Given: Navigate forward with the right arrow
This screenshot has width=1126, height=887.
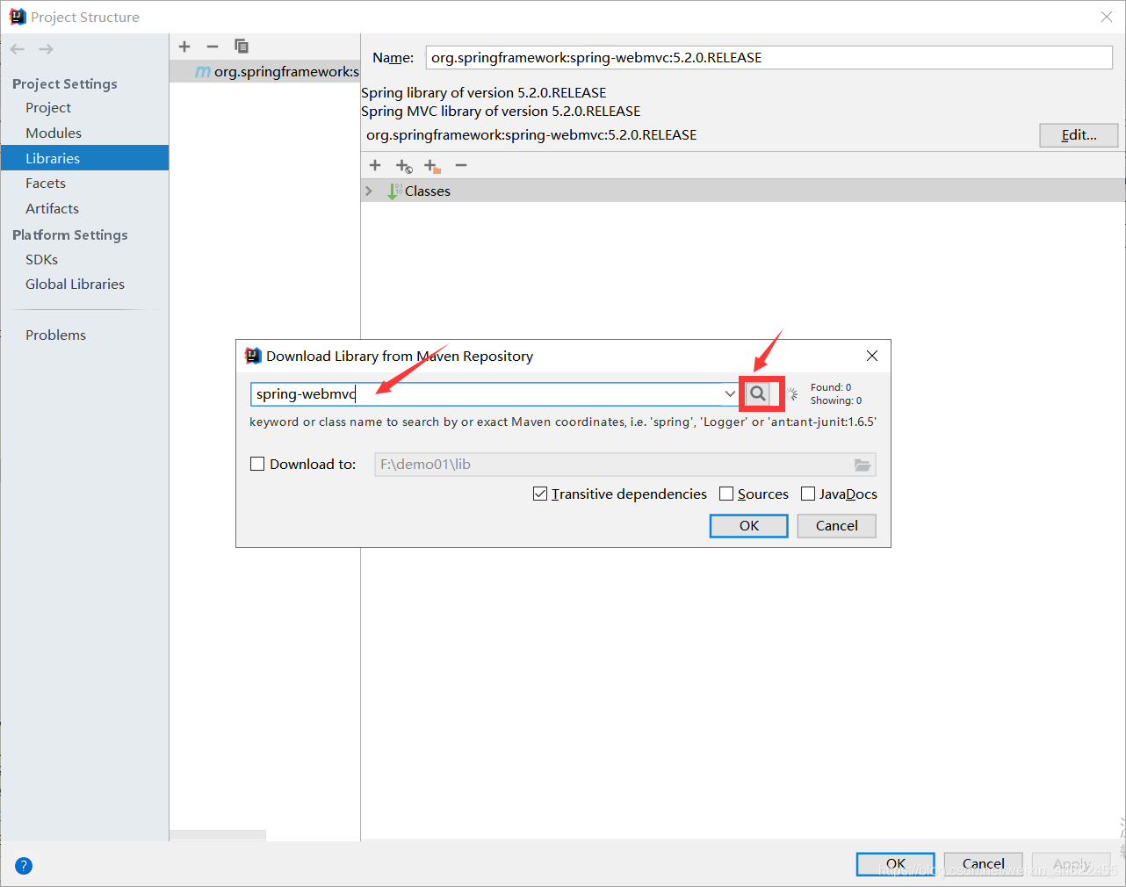Looking at the screenshot, I should click(46, 49).
